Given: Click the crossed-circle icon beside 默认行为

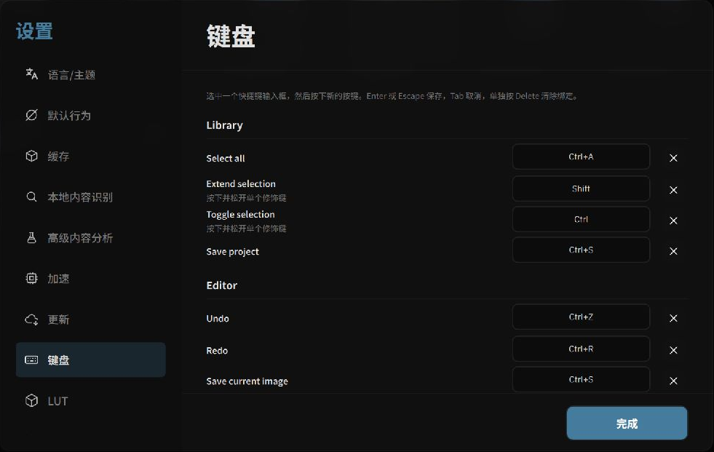Looking at the screenshot, I should coord(31,115).
